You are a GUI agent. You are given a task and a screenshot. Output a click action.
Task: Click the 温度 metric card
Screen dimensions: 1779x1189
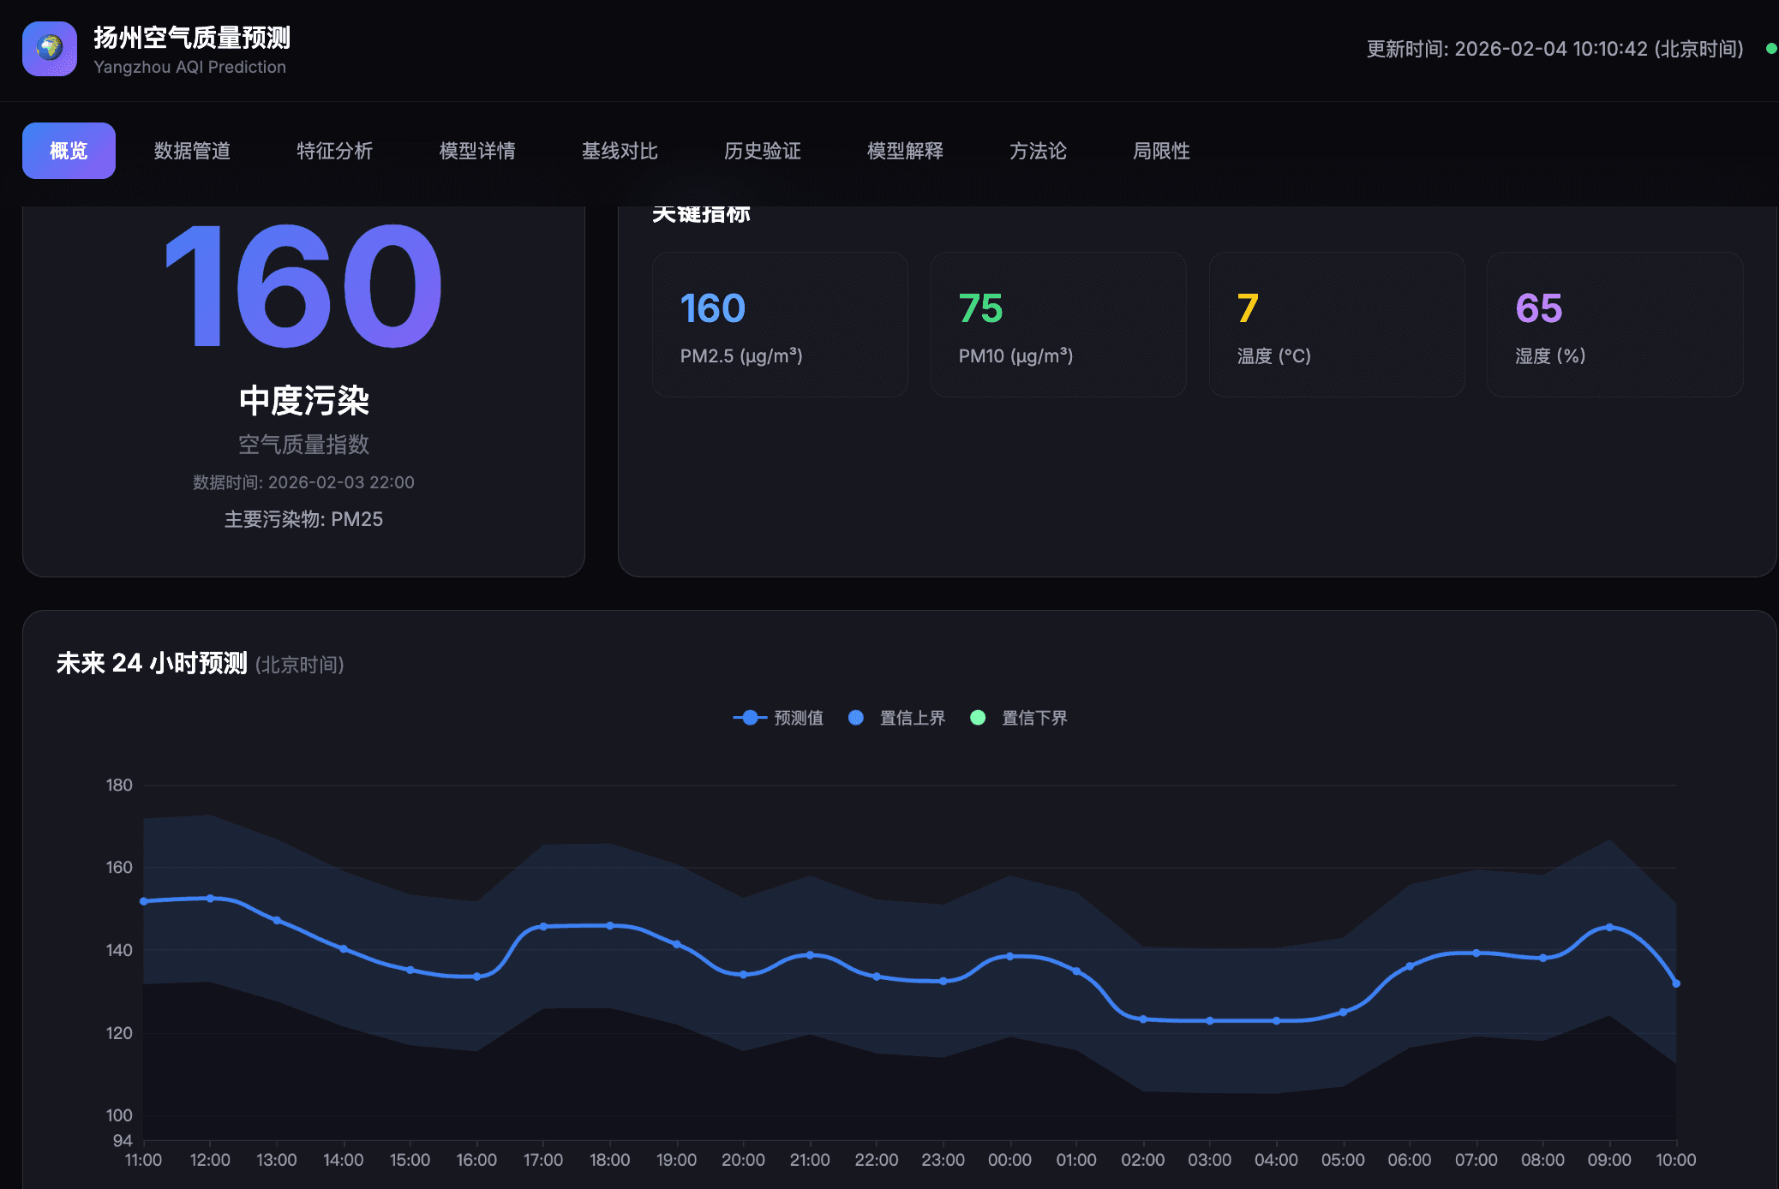1336,325
